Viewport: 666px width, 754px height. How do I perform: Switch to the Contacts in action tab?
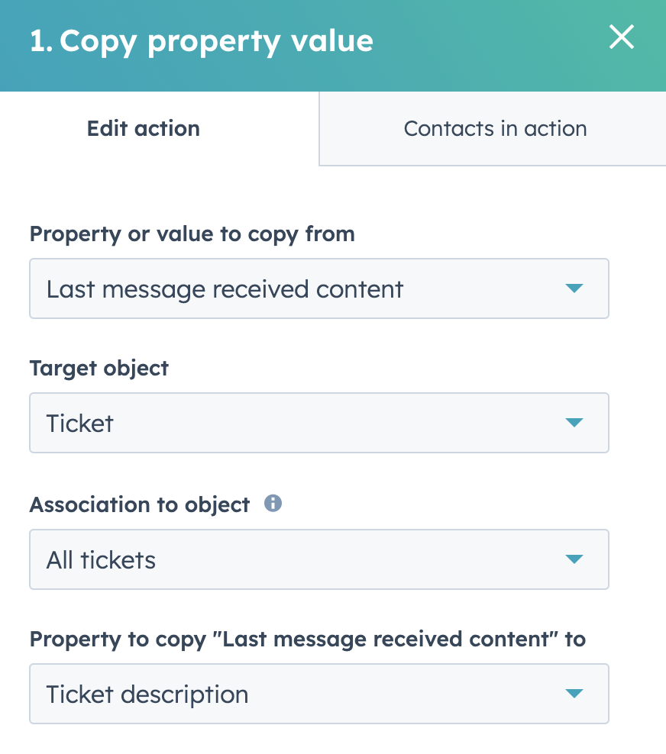[495, 128]
